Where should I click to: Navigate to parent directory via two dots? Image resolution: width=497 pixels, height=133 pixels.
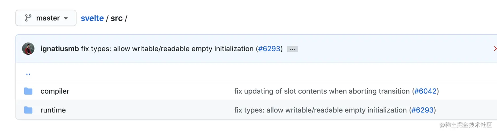[28, 73]
